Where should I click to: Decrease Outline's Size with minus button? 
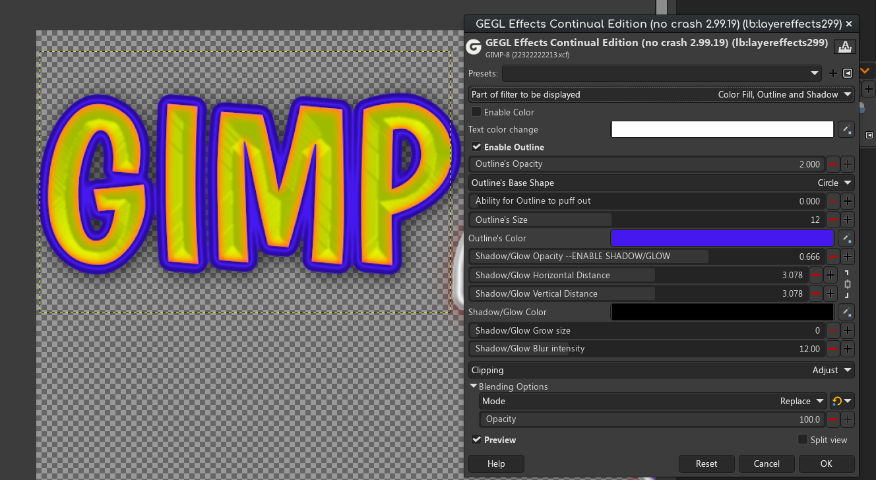833,220
